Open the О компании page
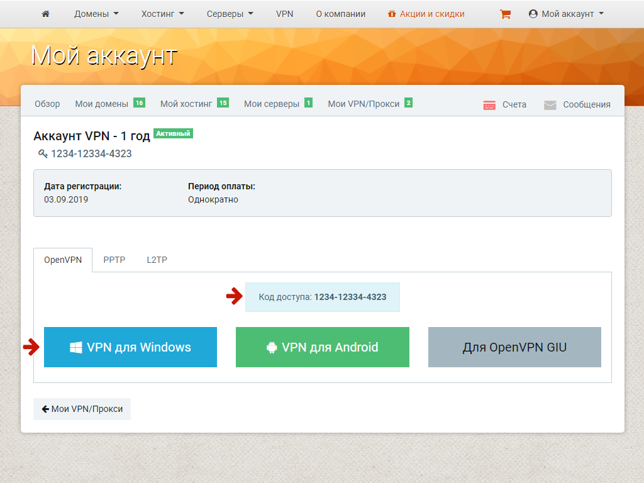Viewport: 644px width, 483px height. [340, 14]
